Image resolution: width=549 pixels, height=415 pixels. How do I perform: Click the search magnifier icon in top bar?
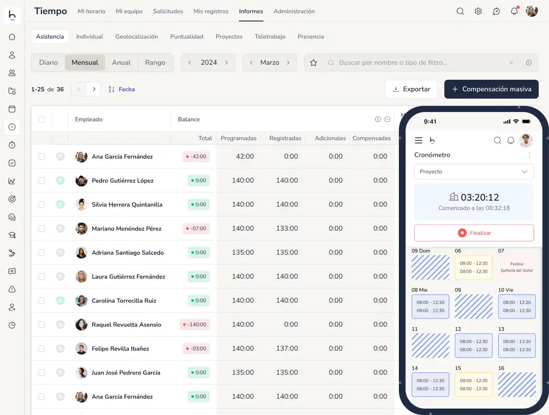coord(460,11)
